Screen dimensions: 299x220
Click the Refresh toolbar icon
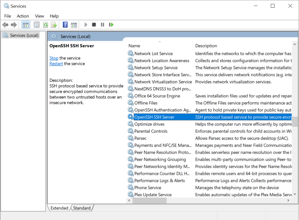pos(46,25)
